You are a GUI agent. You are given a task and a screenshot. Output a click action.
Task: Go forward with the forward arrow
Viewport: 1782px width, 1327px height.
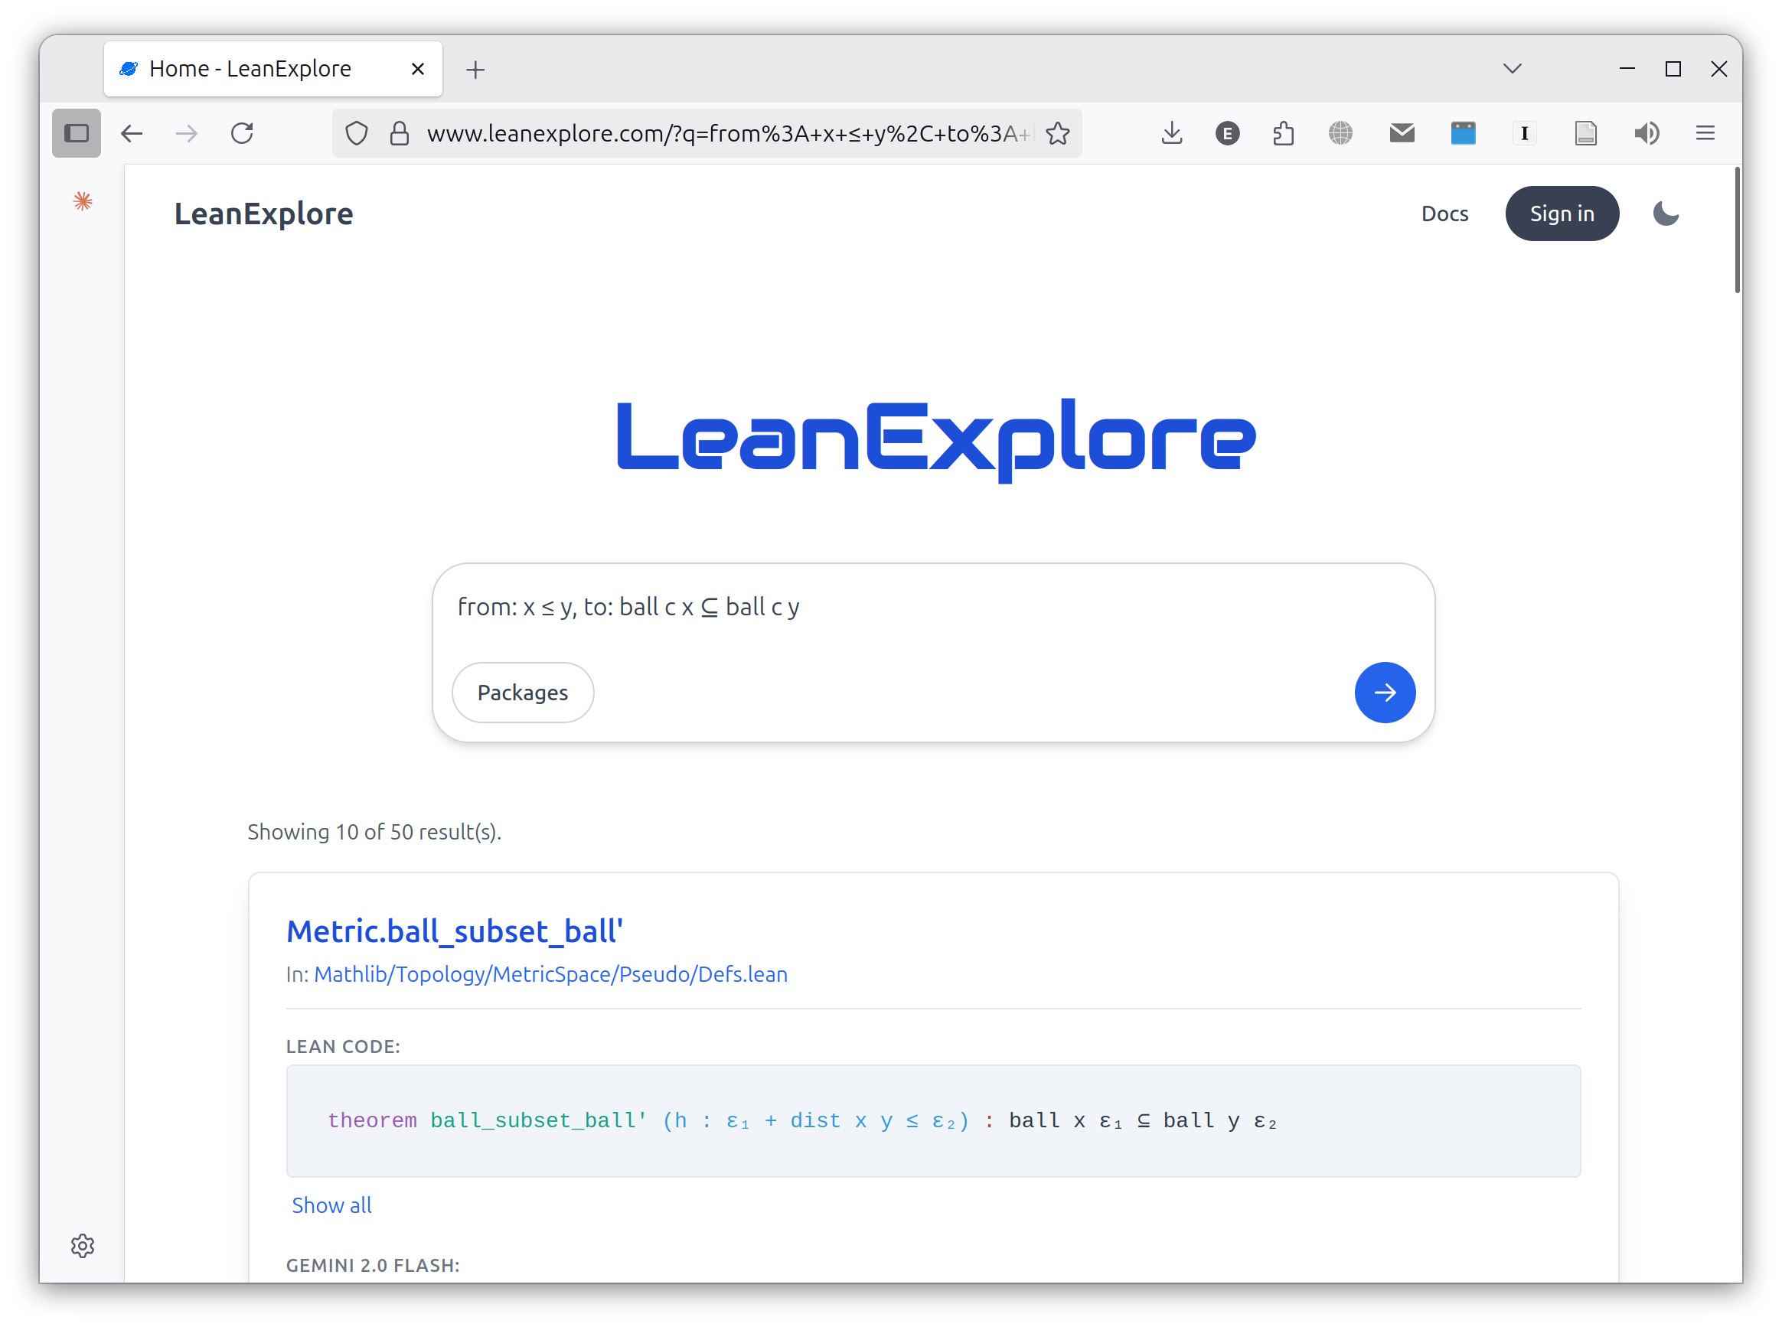(187, 133)
